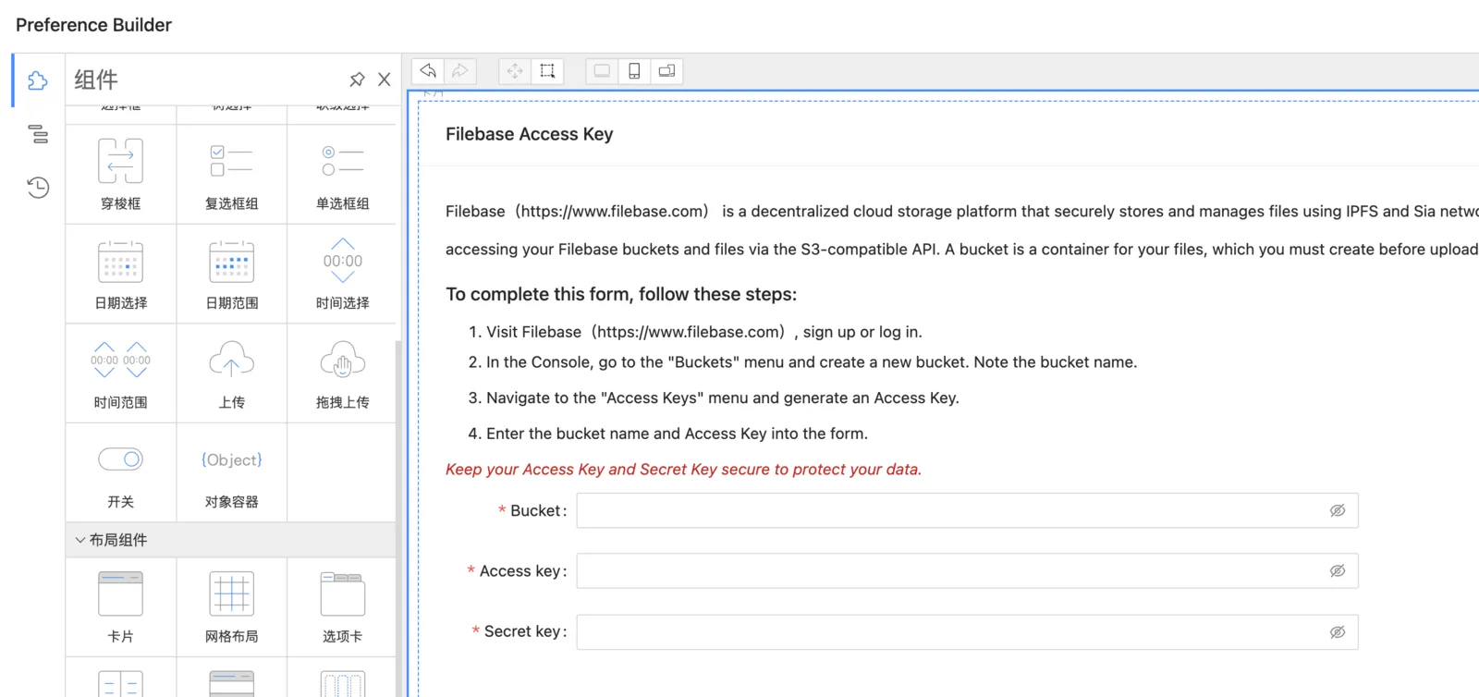Select the 日期选择 date picker component

click(121, 274)
